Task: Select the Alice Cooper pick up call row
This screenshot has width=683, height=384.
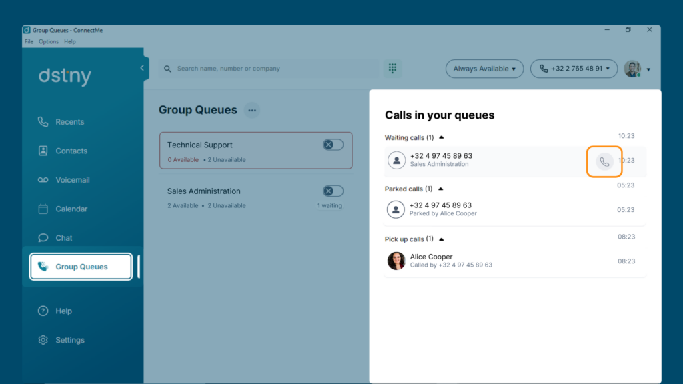Action: (515, 261)
